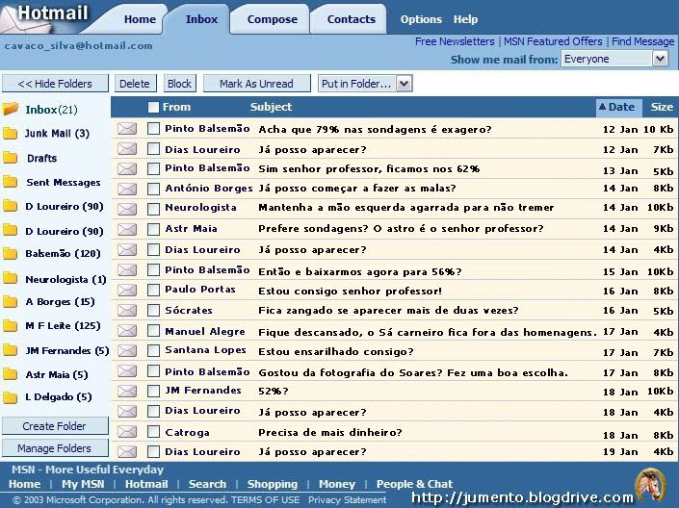The image size is (679, 508).
Task: Open TERMS OF USE footer link
Action: pos(266,499)
